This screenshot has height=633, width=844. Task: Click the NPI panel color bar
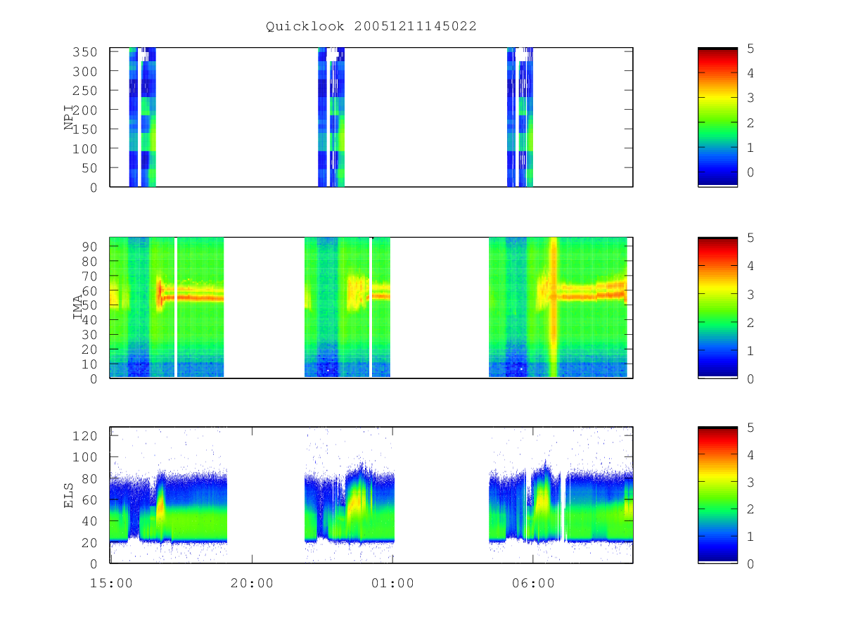[x=717, y=117]
